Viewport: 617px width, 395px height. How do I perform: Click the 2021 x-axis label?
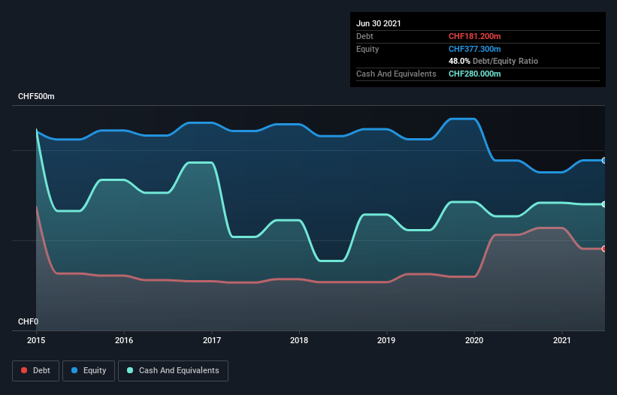(x=562, y=340)
